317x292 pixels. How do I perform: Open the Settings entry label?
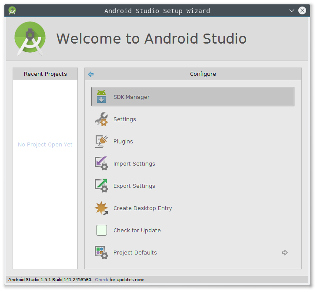pos(124,119)
